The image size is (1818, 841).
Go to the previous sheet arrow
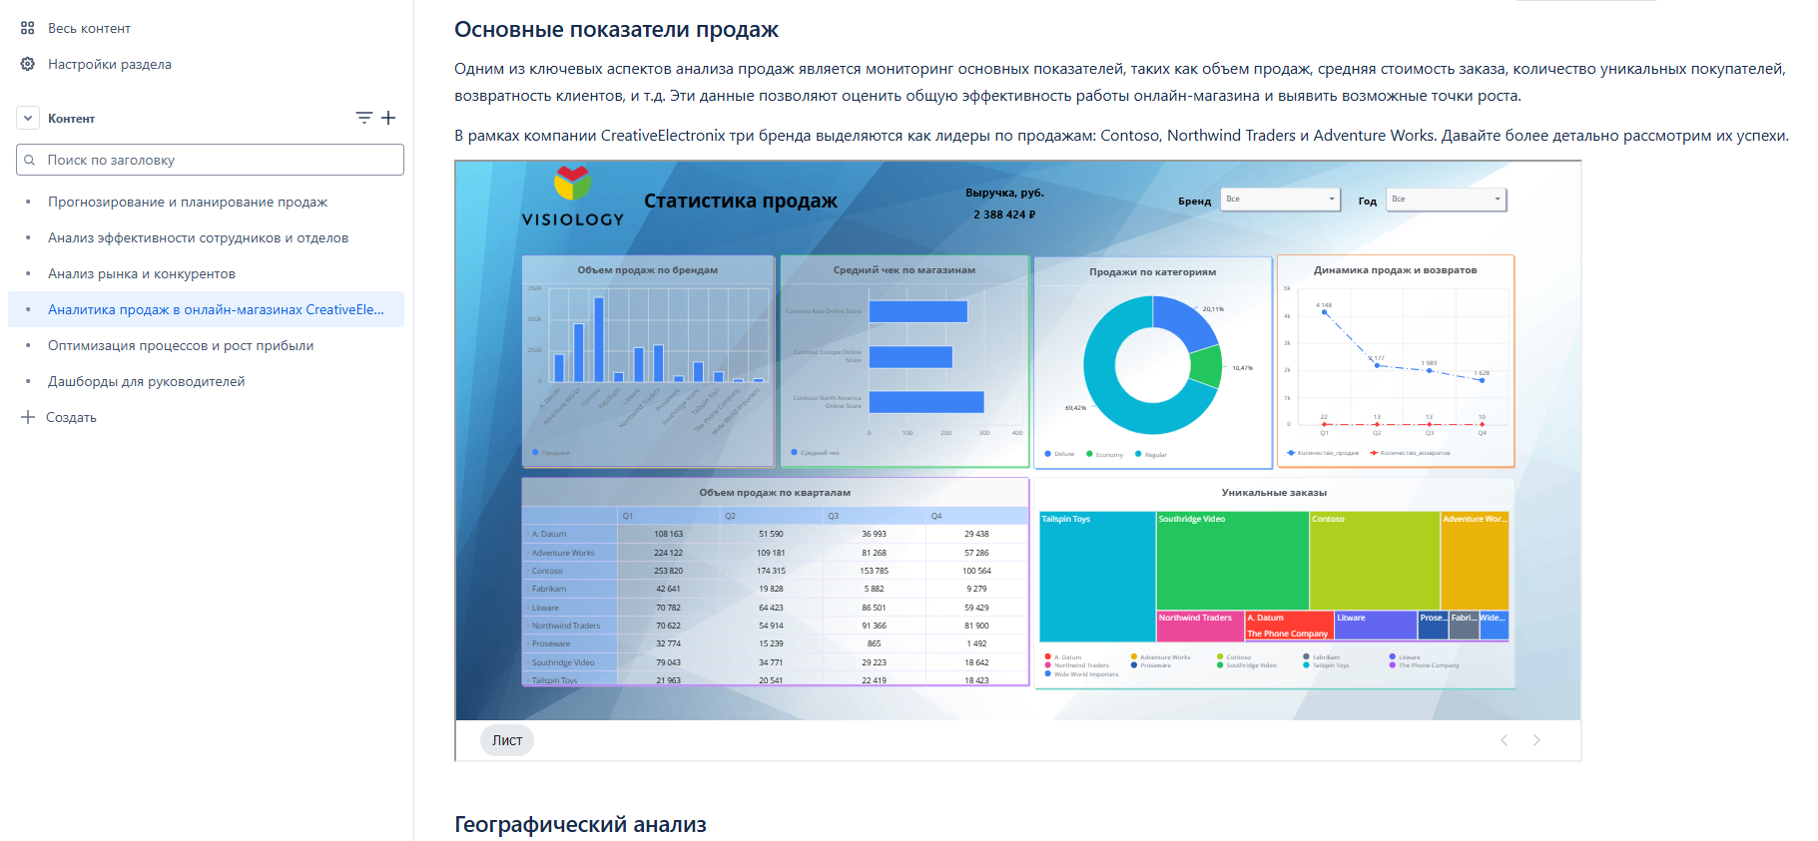[x=1504, y=740]
